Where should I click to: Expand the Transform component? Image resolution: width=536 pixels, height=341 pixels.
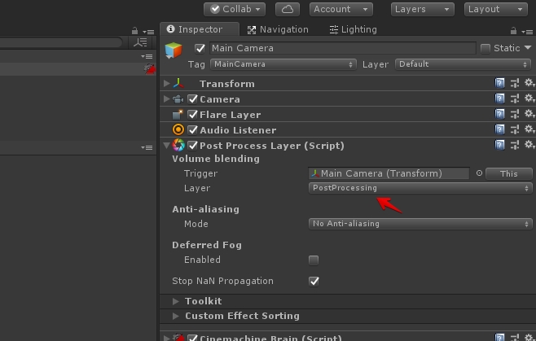coord(166,83)
